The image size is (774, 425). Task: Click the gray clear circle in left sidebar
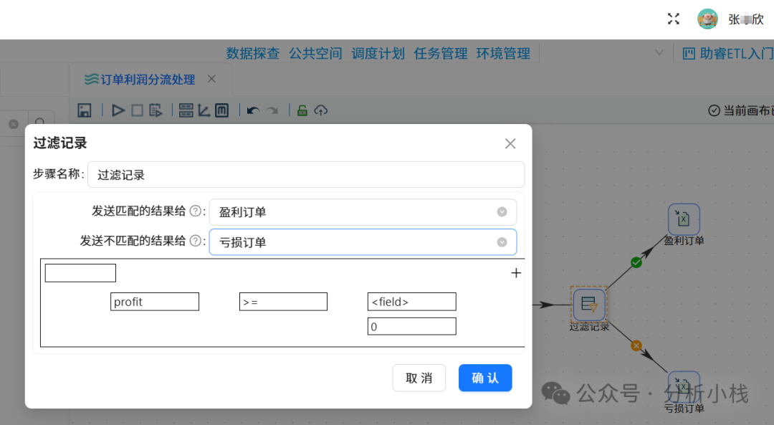coord(14,124)
